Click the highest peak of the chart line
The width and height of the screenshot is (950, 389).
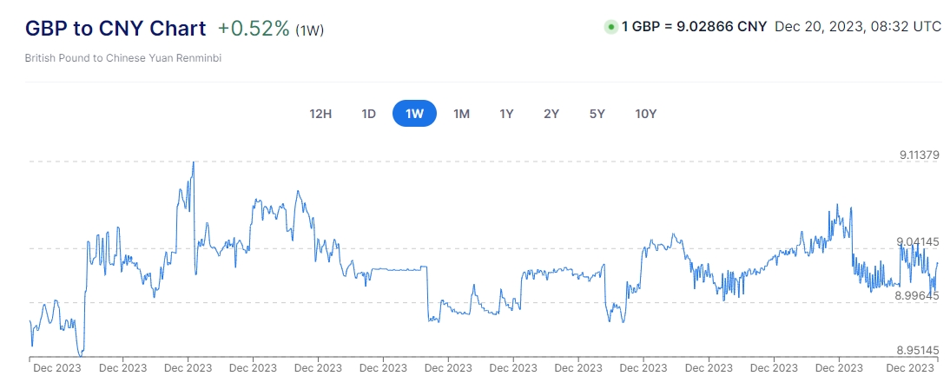point(193,162)
